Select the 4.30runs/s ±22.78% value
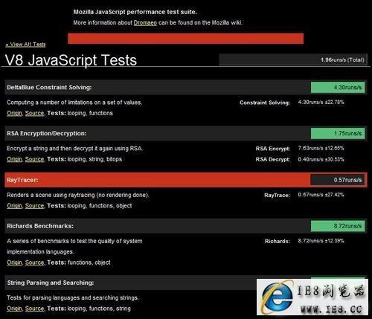Image resolution: width=372 pixels, height=319 pixels. (x=321, y=102)
